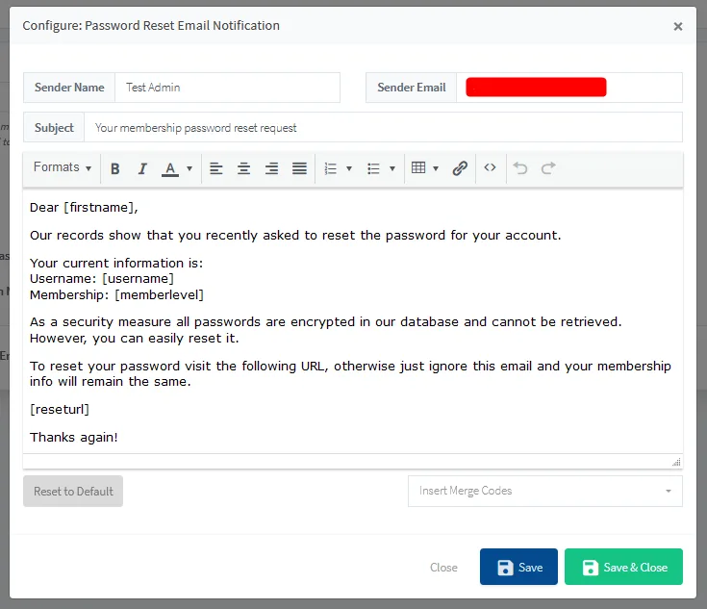Image resolution: width=707 pixels, height=609 pixels.
Task: Click into the Subject input field
Action: tap(382, 127)
